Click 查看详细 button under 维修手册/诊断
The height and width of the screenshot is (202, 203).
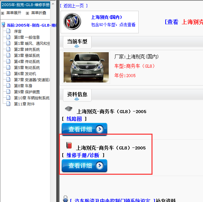(x=84, y=166)
